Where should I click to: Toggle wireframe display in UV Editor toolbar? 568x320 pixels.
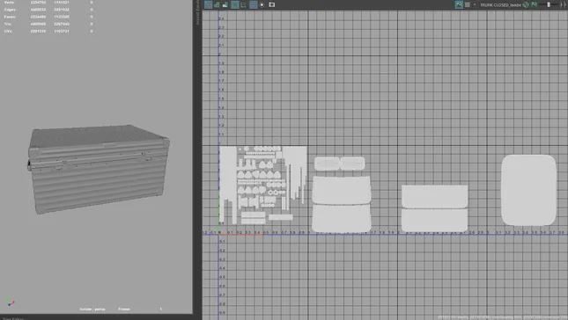[209, 4]
